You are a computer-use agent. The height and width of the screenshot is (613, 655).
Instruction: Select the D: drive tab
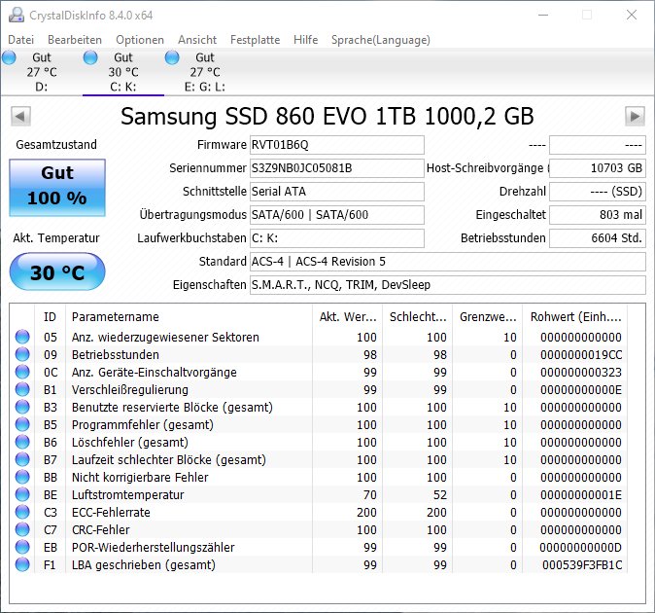tap(42, 72)
